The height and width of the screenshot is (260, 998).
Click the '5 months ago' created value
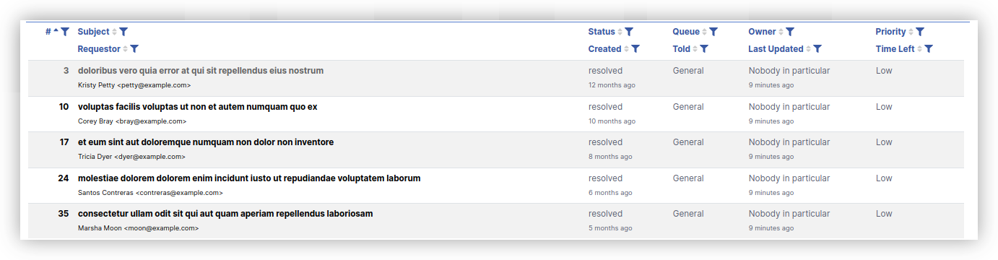610,228
